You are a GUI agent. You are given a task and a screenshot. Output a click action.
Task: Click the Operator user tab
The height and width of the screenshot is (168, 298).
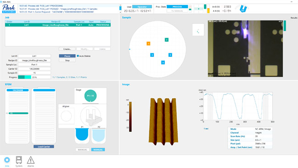point(142,7)
